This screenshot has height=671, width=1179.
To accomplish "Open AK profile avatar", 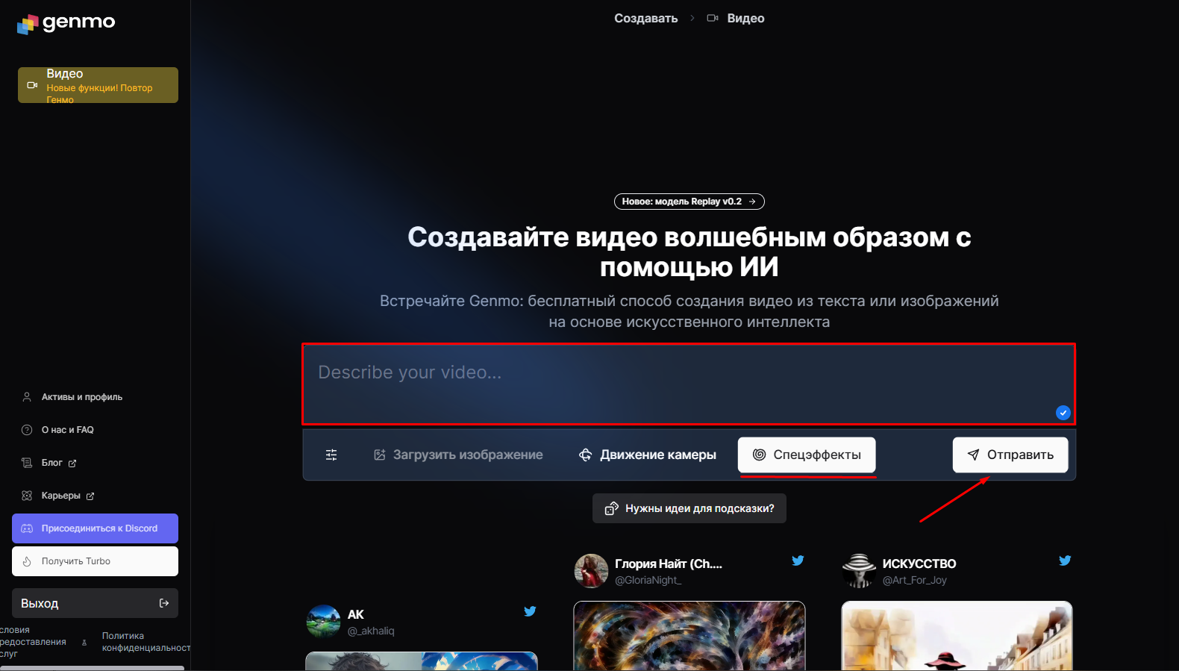I will click(x=324, y=622).
